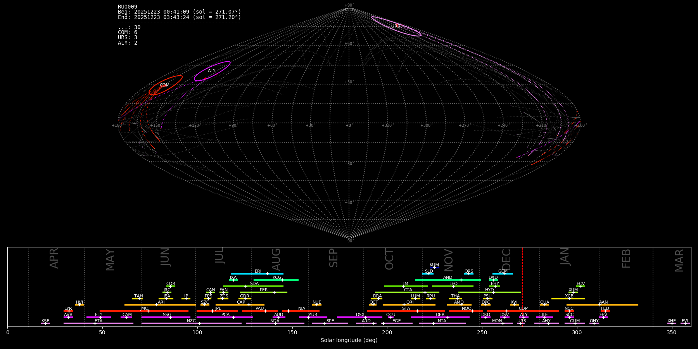Screen dimensions: 698x349
Task: Select the PER shower bar in timeline
Action: pyautogui.click(x=264, y=292)
